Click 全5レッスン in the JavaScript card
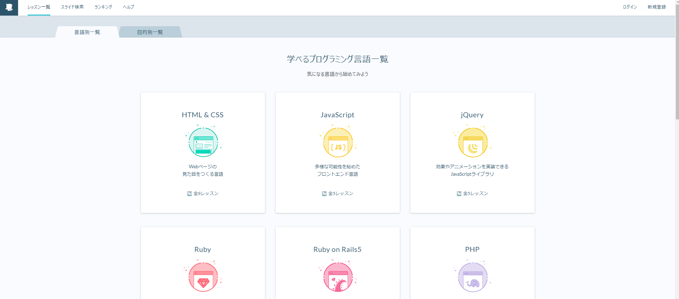 click(341, 194)
